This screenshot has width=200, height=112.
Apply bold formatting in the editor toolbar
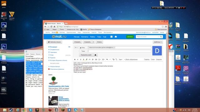[75, 59]
